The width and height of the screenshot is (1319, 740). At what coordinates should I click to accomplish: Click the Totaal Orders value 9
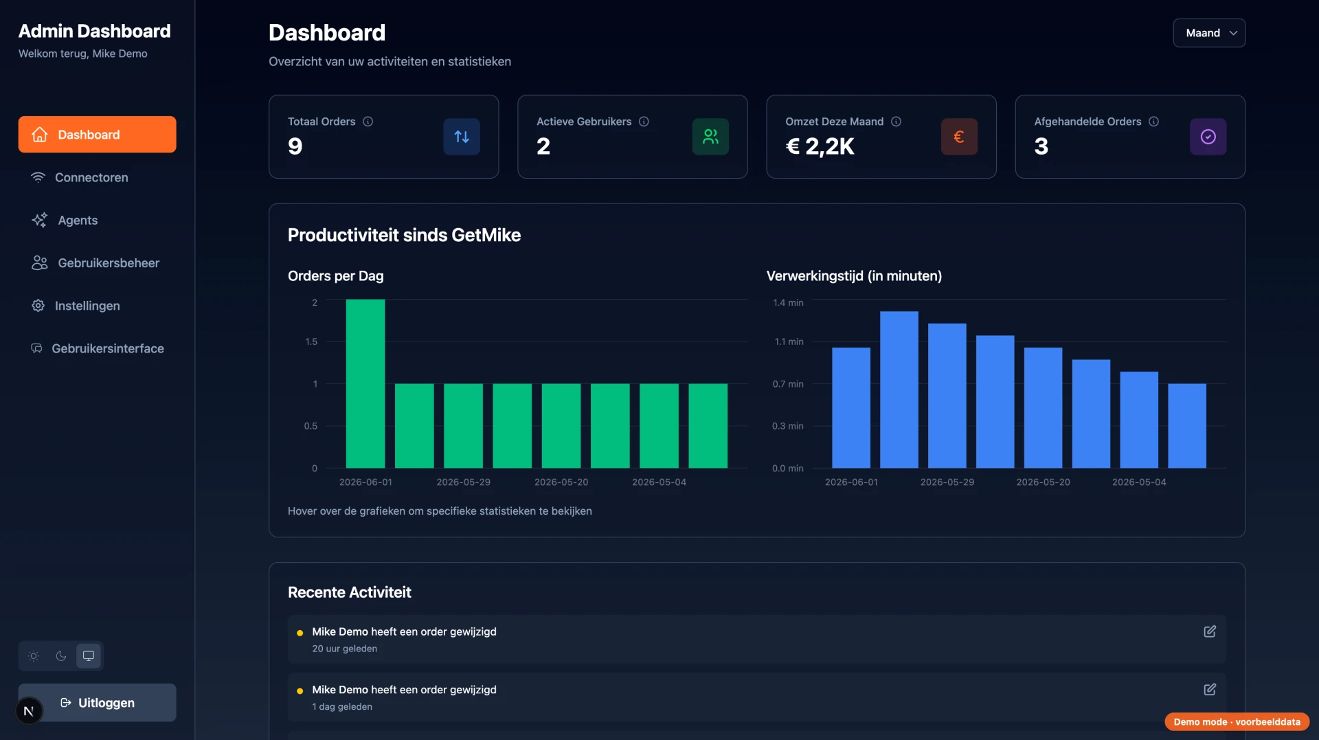pos(295,146)
